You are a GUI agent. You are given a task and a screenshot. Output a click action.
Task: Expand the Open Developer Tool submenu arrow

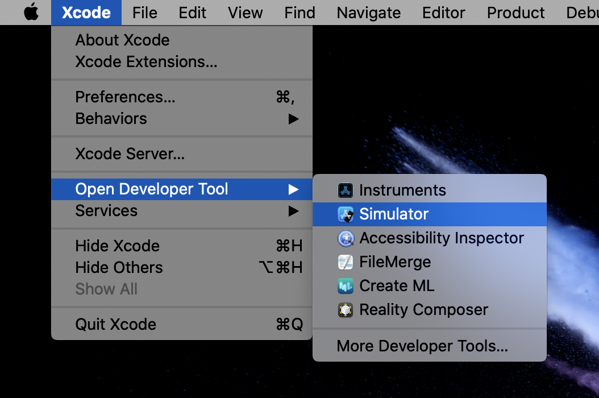click(x=293, y=189)
